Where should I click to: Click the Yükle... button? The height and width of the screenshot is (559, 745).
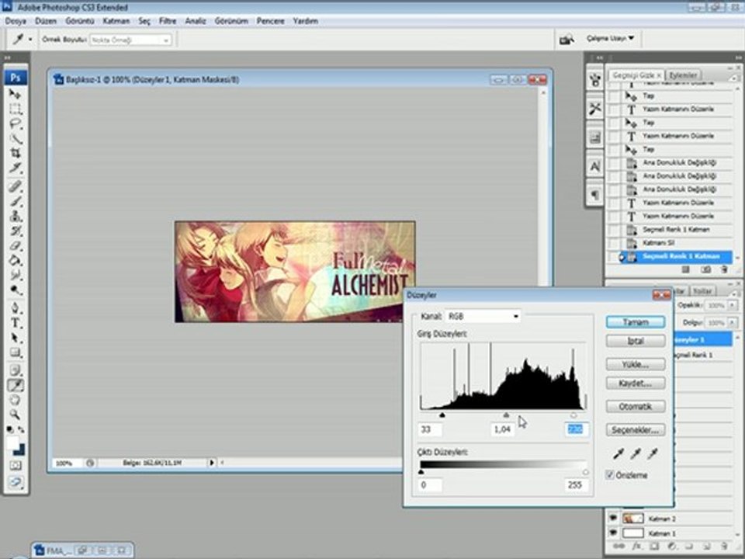click(x=636, y=365)
